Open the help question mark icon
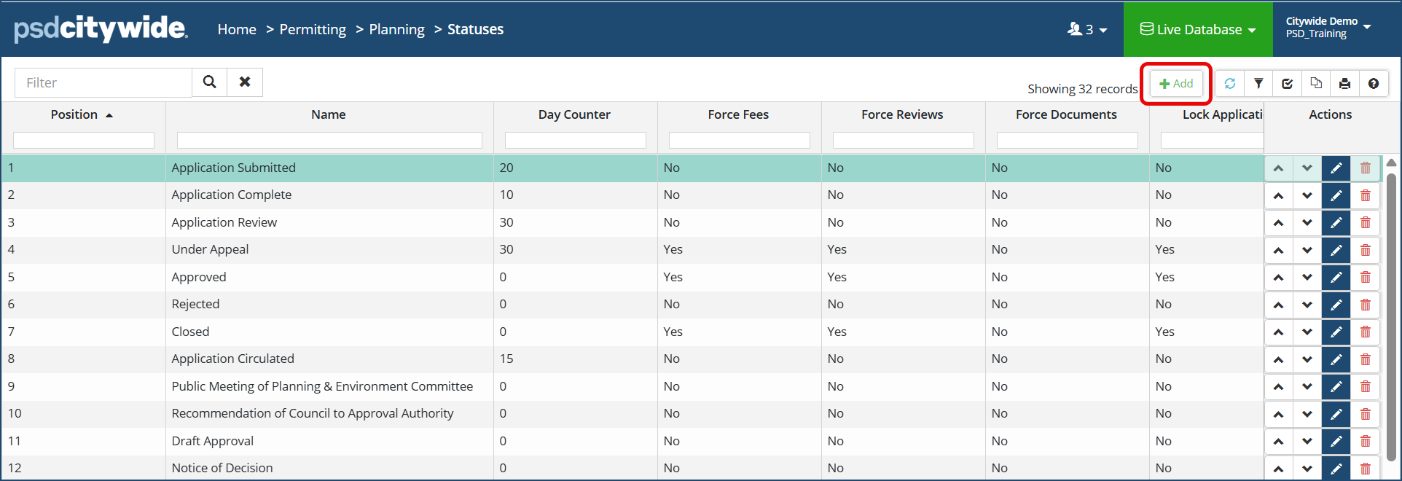The image size is (1402, 481). click(x=1374, y=84)
